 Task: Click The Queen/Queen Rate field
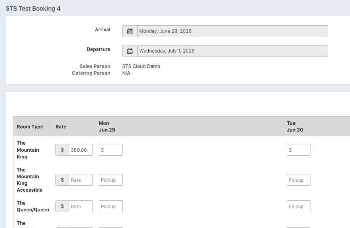click(x=81, y=206)
